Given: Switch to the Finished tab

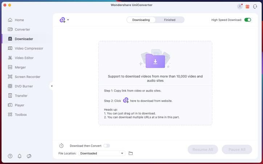Looking at the screenshot, I should click(x=169, y=20).
